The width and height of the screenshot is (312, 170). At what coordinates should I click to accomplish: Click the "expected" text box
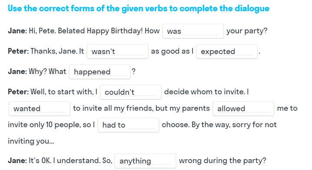point(227,51)
